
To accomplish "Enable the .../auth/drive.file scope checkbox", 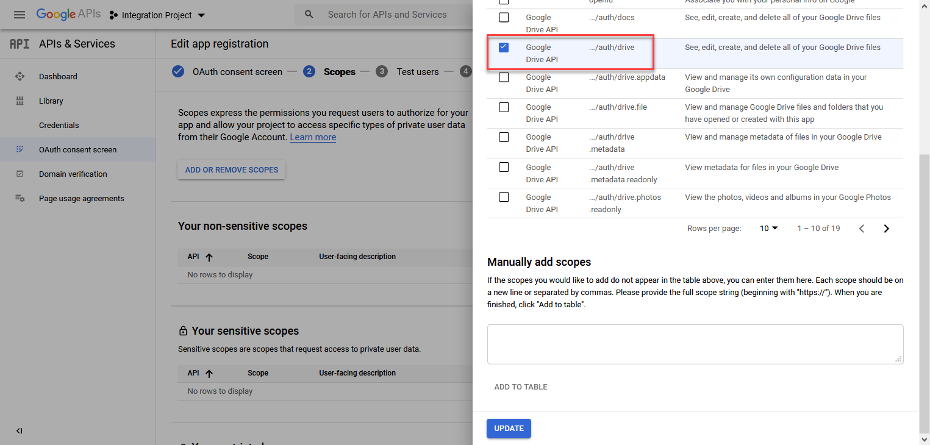I will (x=504, y=107).
